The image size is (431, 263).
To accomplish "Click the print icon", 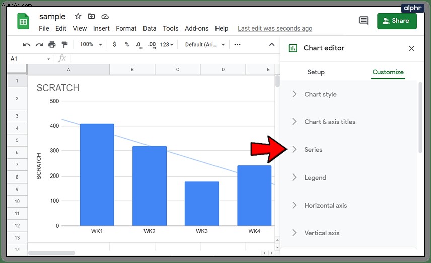I will (x=52, y=44).
